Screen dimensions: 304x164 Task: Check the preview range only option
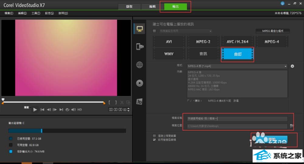pyautogui.click(x=154, y=136)
